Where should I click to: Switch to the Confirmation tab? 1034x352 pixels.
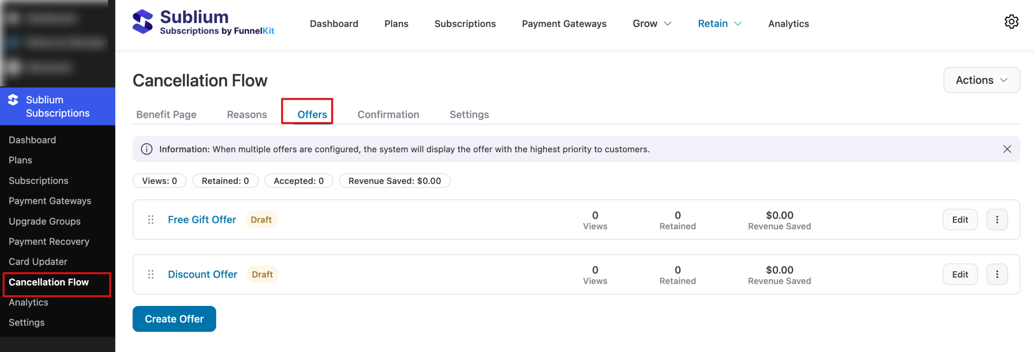pyautogui.click(x=388, y=115)
